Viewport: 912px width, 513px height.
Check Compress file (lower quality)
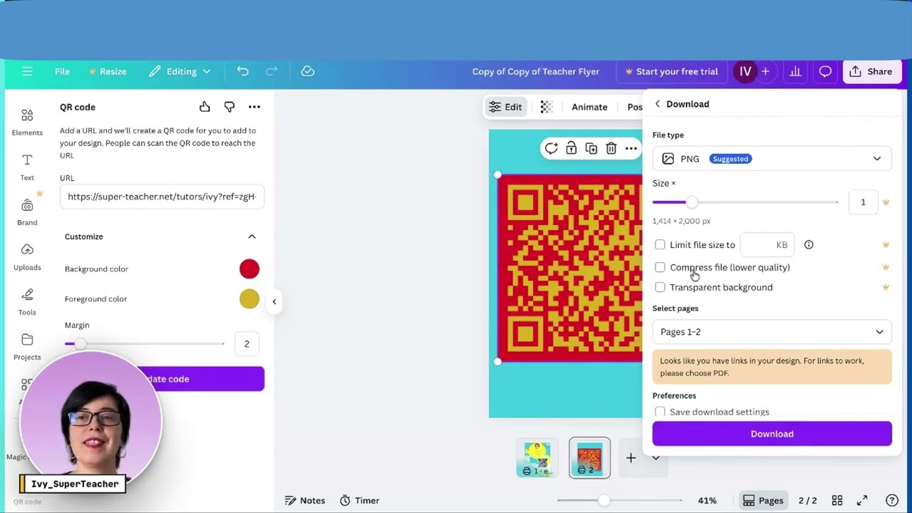660,268
